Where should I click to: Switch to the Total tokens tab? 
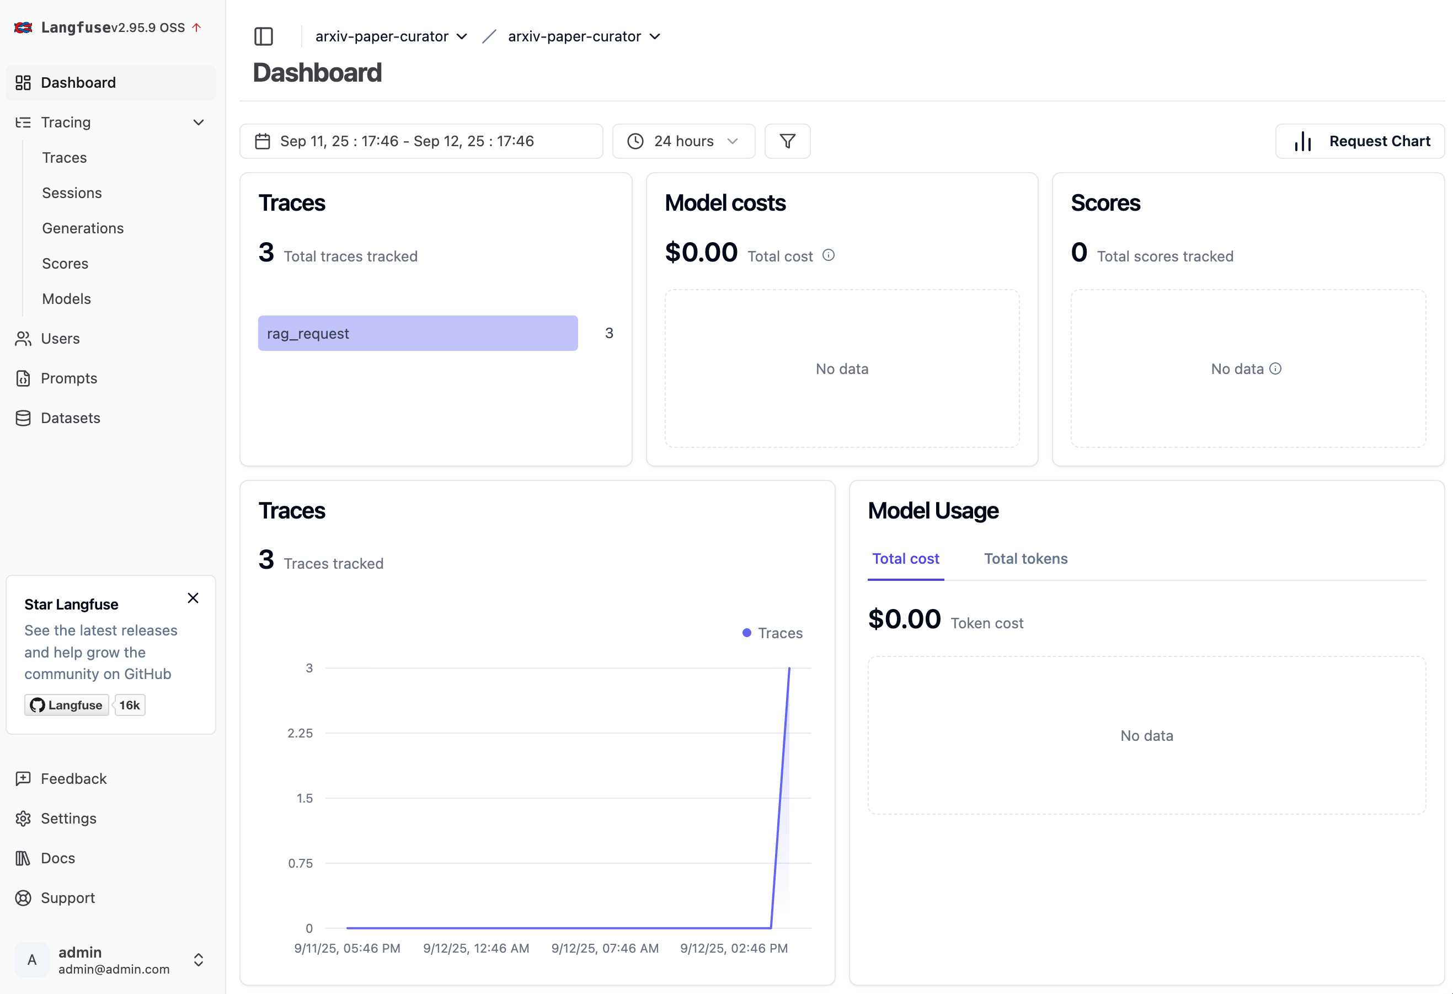pos(1025,559)
